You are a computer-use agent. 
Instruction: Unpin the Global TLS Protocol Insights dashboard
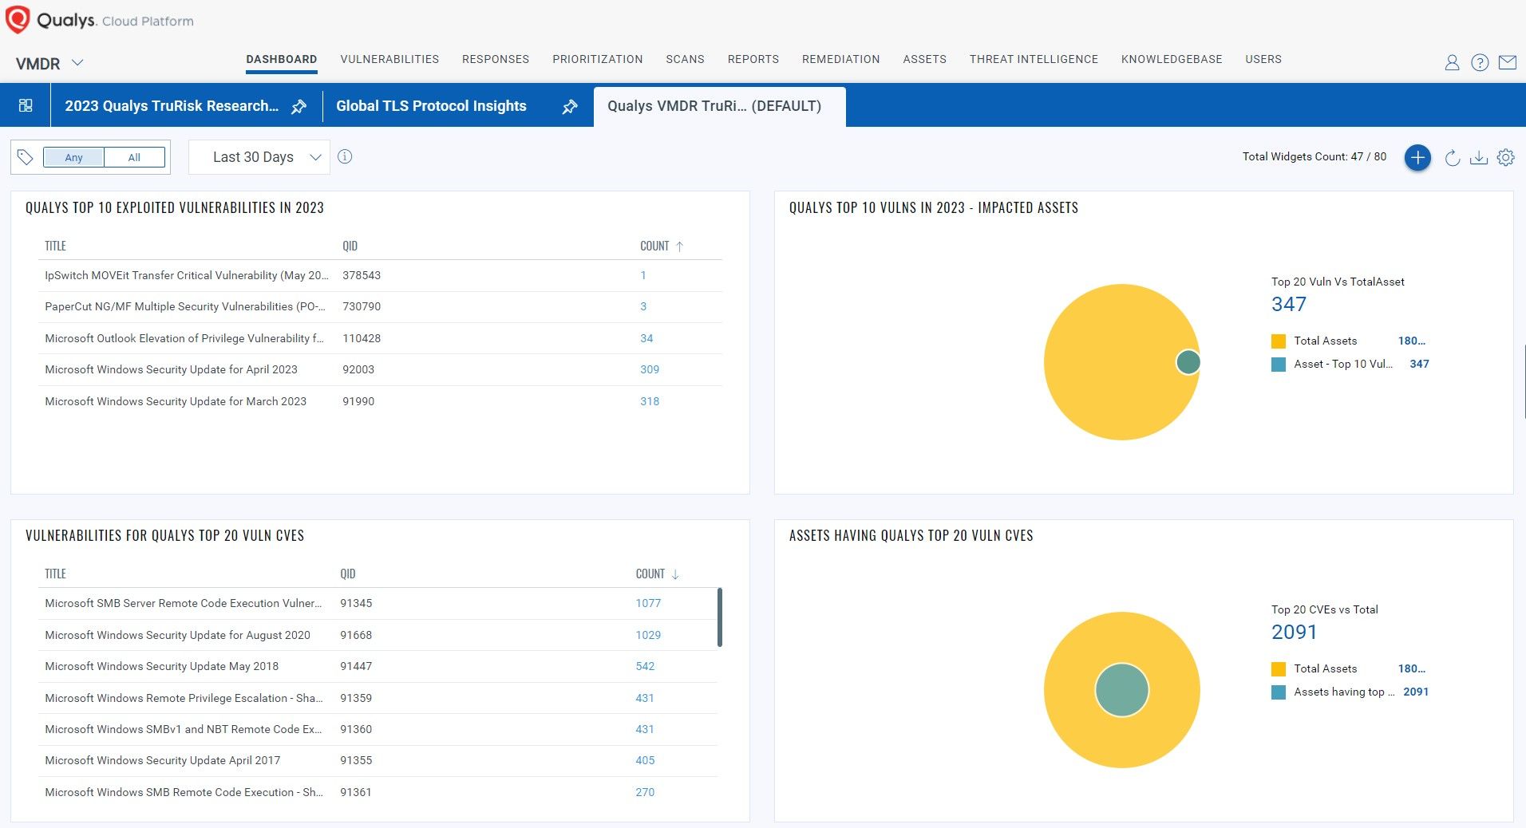(x=570, y=106)
